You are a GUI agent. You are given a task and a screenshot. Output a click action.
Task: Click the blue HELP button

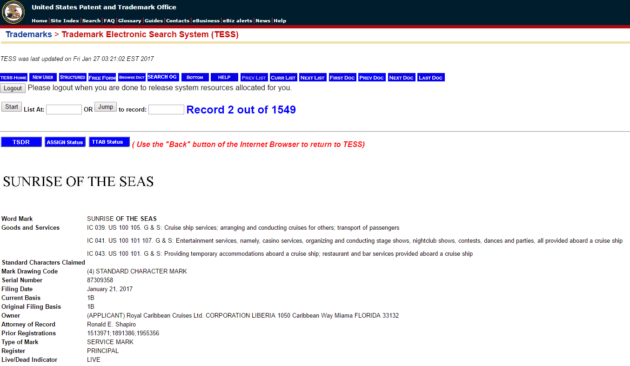pyautogui.click(x=224, y=77)
